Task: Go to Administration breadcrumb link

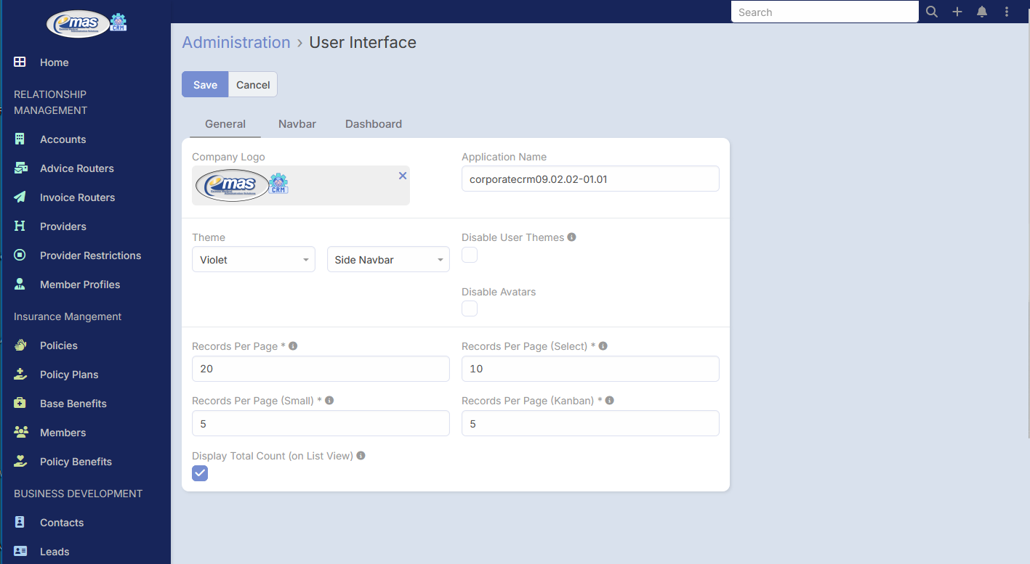Action: 236,42
